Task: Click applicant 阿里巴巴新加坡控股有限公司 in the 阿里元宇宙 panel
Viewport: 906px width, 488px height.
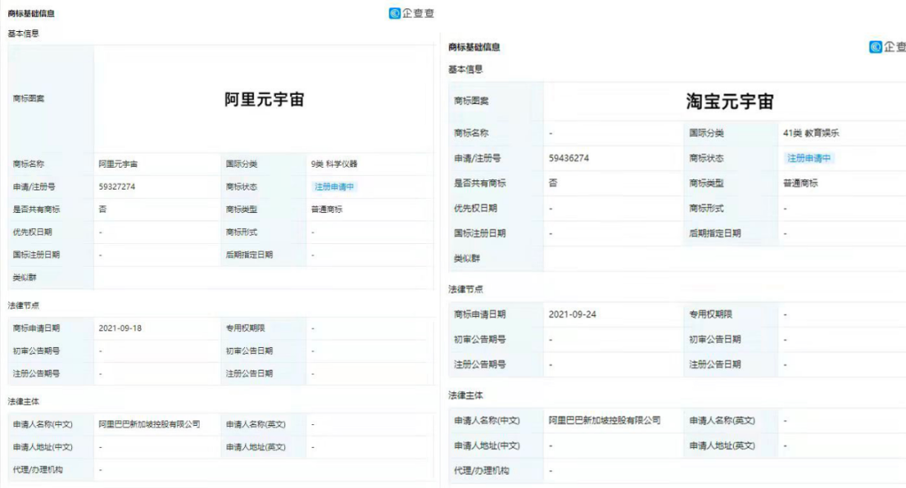Action: 149,424
